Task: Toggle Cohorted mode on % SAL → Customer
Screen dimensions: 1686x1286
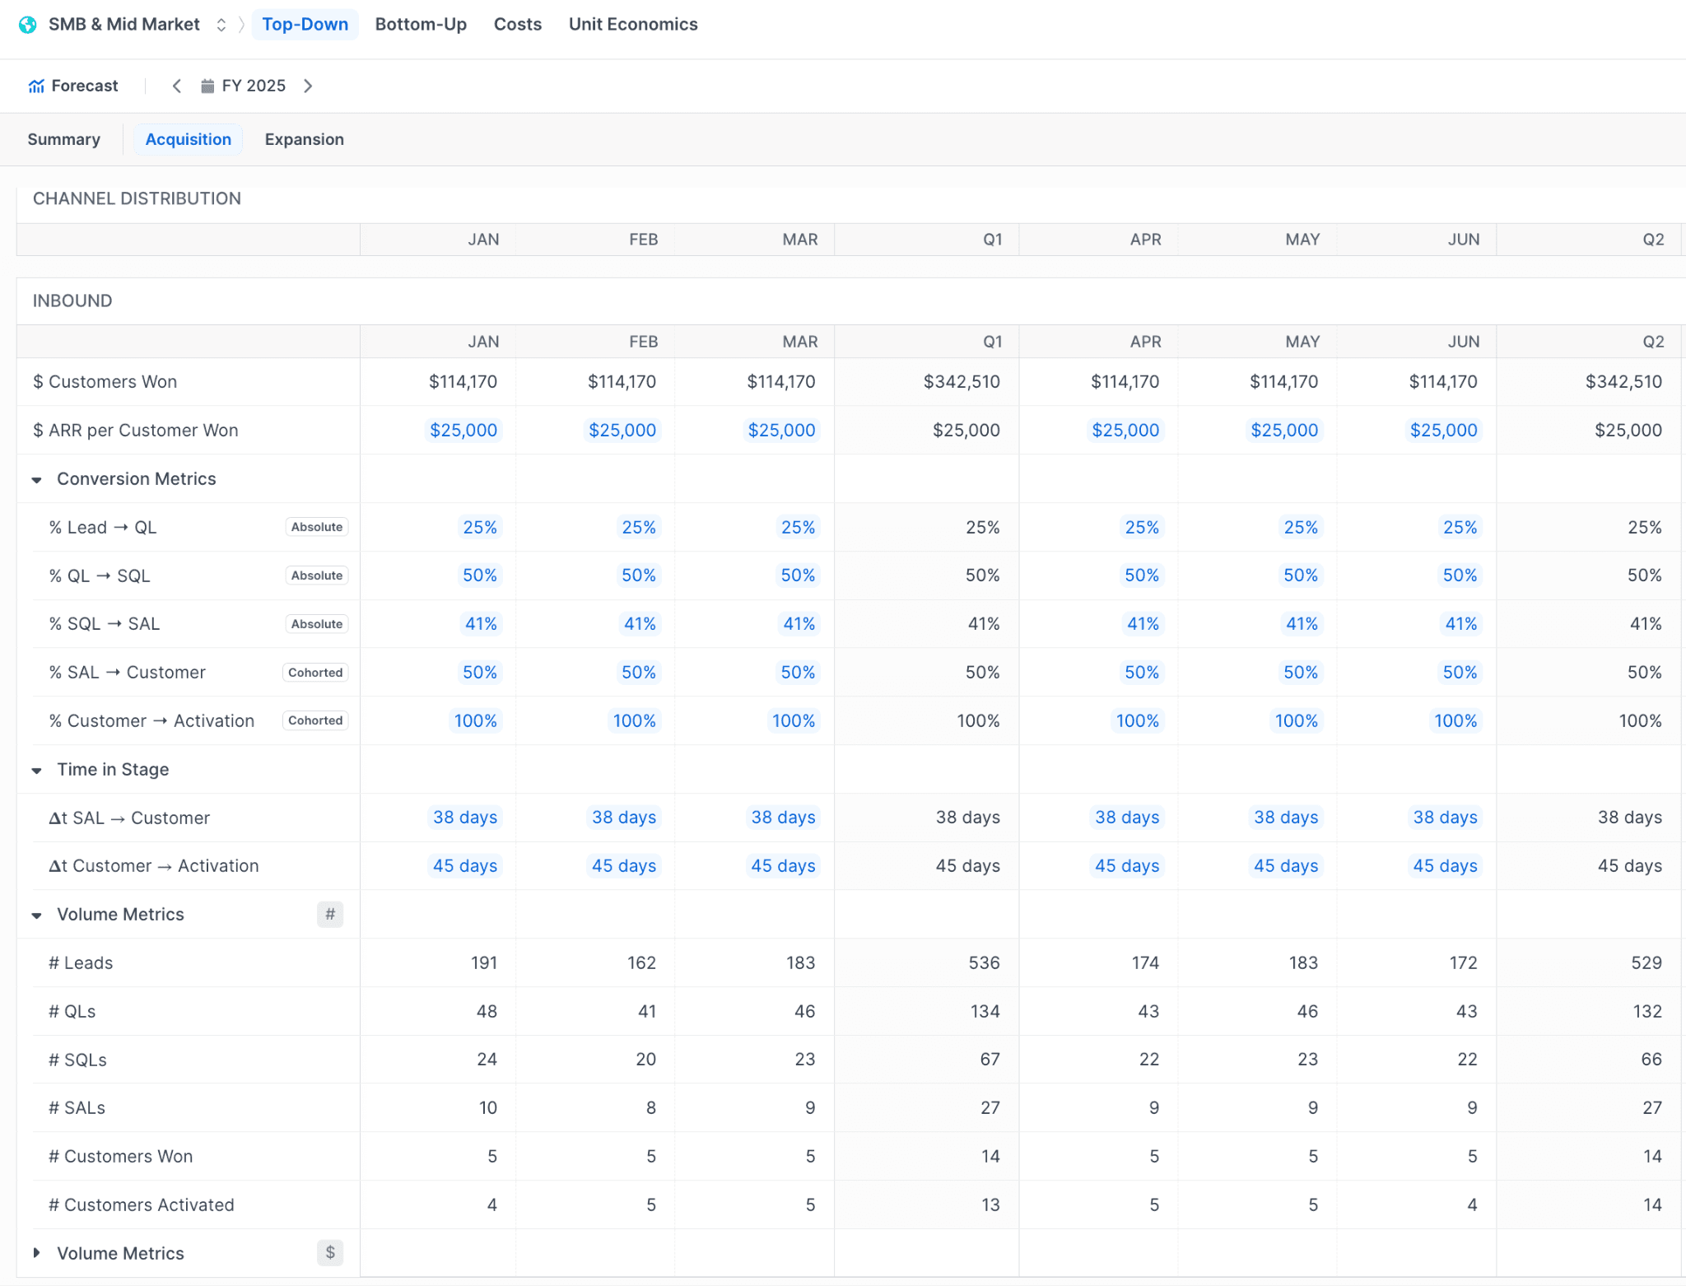Action: click(x=315, y=672)
